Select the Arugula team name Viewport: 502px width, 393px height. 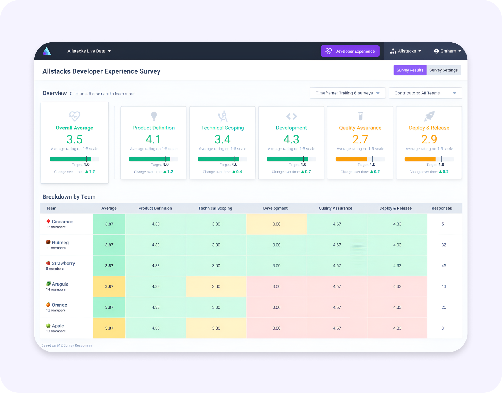click(60, 284)
